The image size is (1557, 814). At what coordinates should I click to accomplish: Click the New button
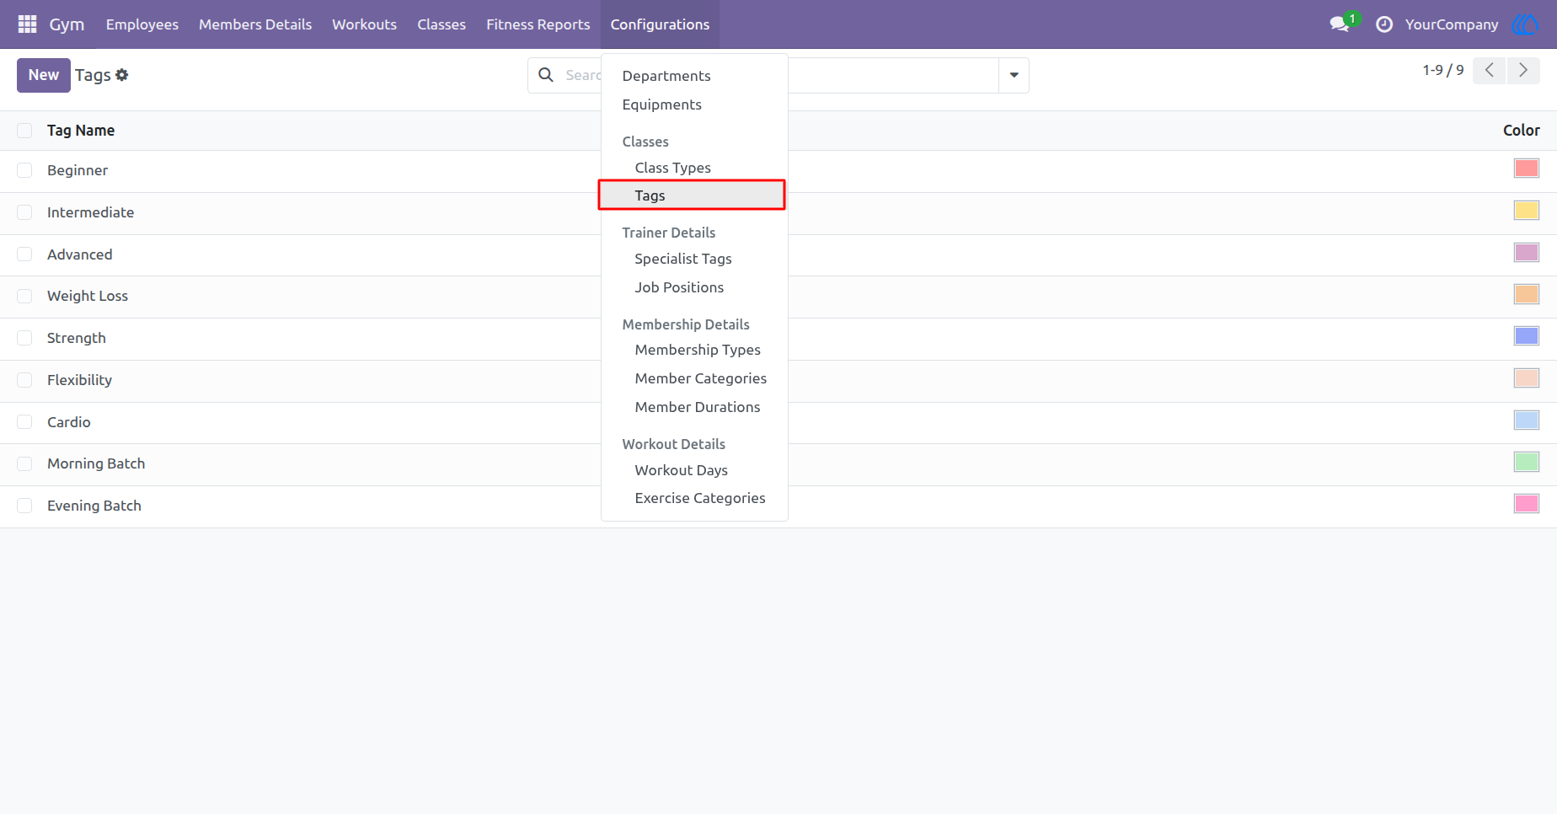click(44, 75)
